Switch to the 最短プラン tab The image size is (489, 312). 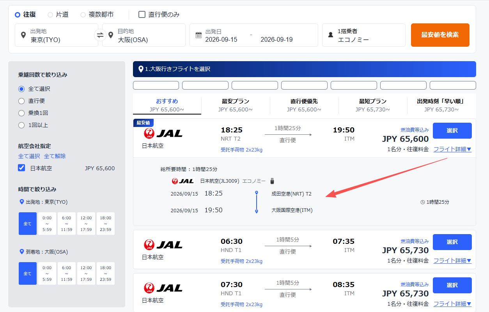[373, 105]
